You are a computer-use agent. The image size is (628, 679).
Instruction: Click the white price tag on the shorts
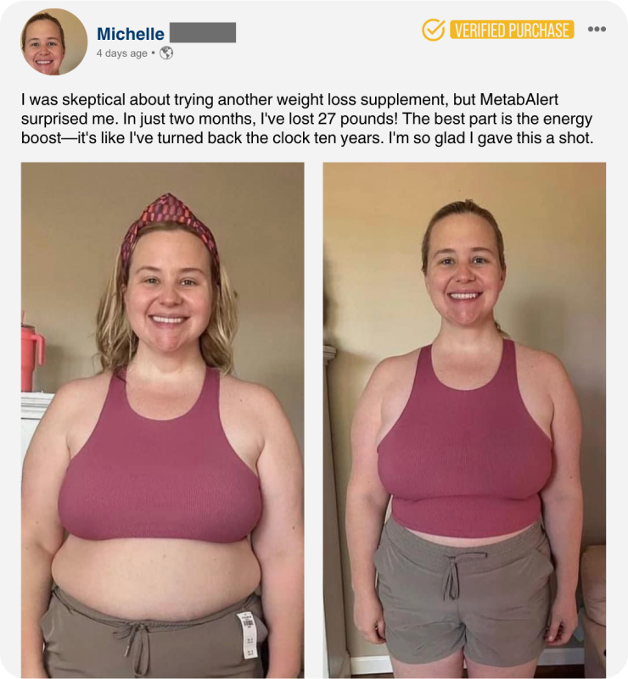[x=249, y=635]
